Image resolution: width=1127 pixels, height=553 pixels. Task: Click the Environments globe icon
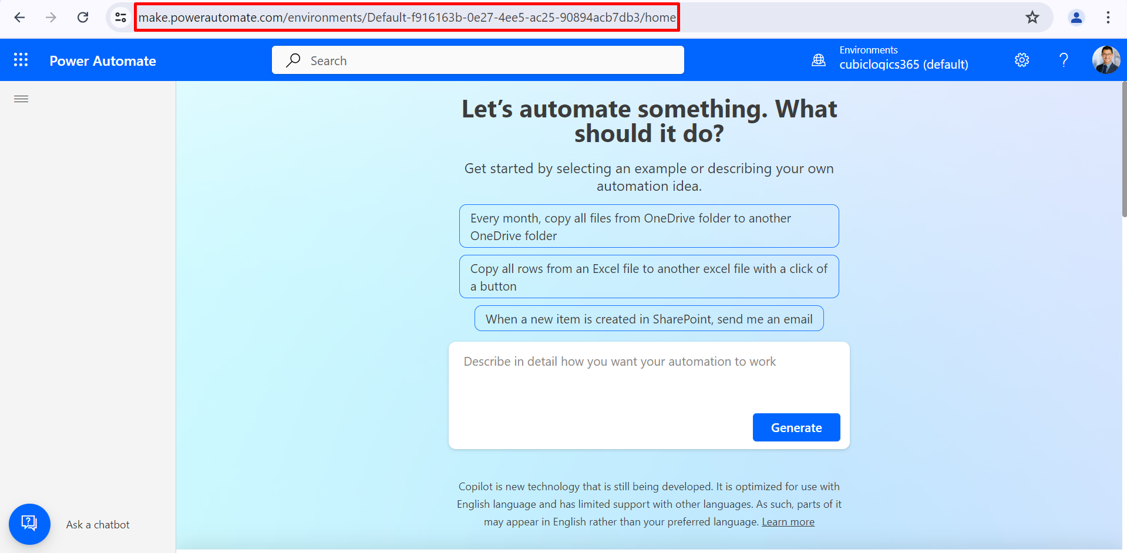tap(819, 60)
